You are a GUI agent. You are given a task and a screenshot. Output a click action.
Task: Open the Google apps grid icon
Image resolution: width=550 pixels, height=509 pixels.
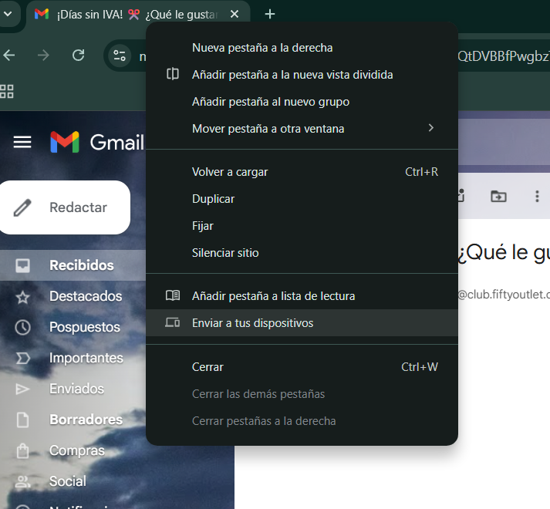click(7, 92)
